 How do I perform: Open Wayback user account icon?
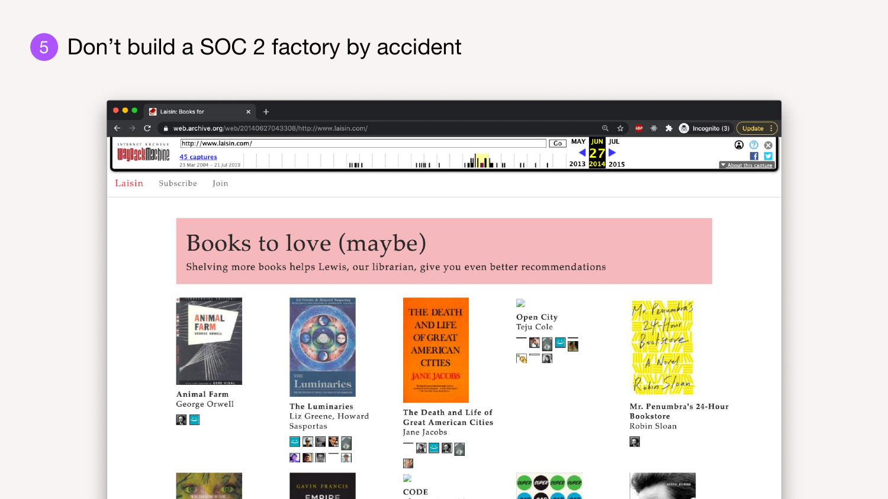739,145
